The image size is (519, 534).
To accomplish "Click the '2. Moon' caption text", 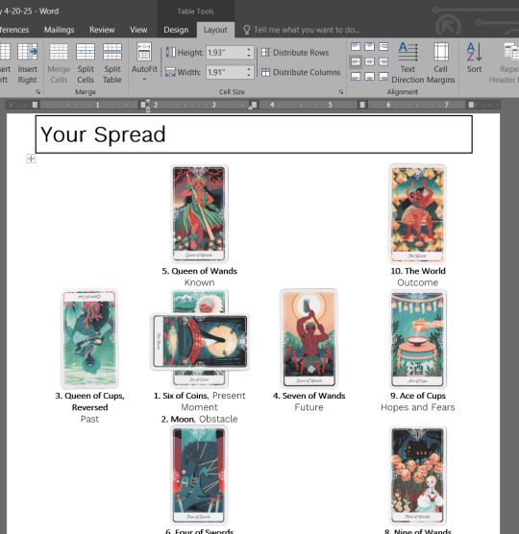I will pyautogui.click(x=177, y=420).
